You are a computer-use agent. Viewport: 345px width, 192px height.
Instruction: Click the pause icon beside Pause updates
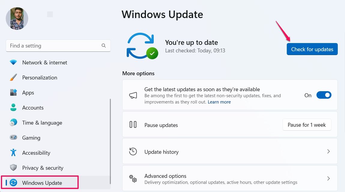(x=133, y=125)
